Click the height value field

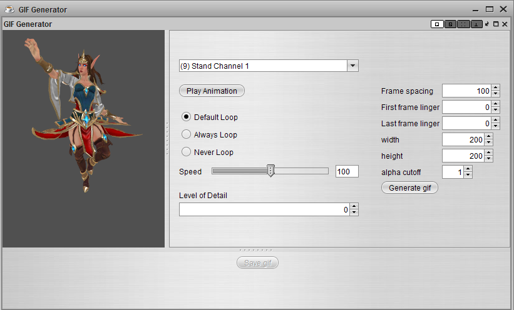[463, 156]
